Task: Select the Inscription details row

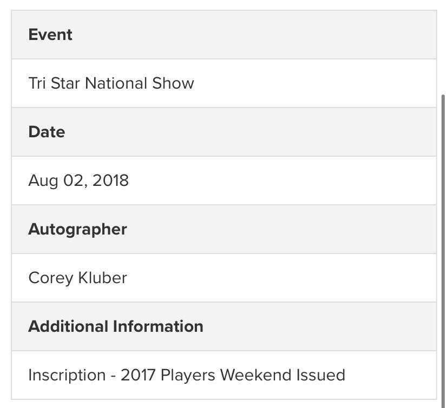Action: click(x=224, y=375)
